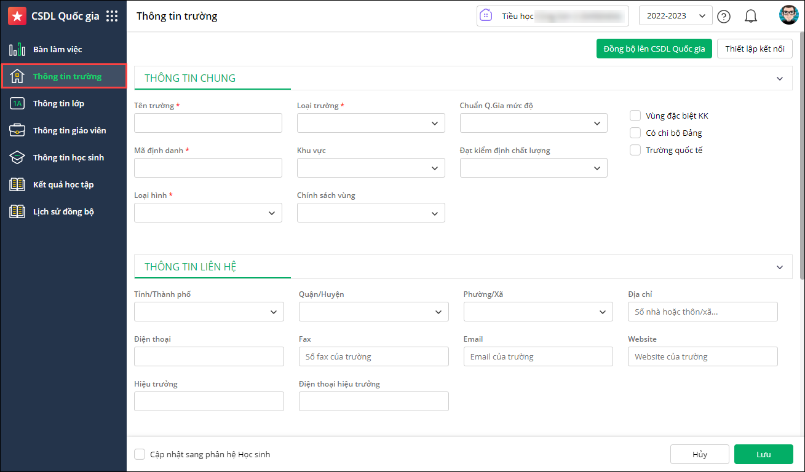Open notifications bell icon
The image size is (805, 472).
click(x=750, y=17)
